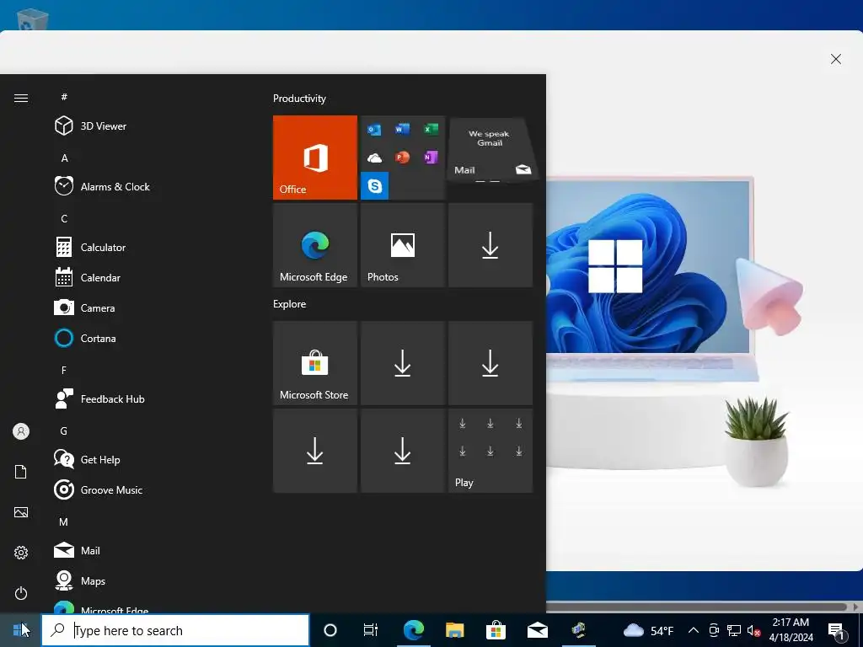The width and height of the screenshot is (863, 647).
Task: Open the network status tray icon
Action: [734, 630]
